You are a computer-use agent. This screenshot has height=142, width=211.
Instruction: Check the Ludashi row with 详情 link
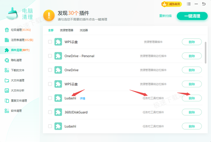(50, 98)
